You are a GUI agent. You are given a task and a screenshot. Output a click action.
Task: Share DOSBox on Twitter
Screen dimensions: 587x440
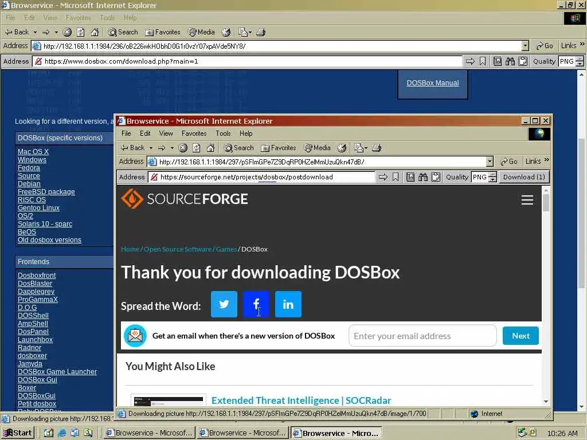[224, 304]
